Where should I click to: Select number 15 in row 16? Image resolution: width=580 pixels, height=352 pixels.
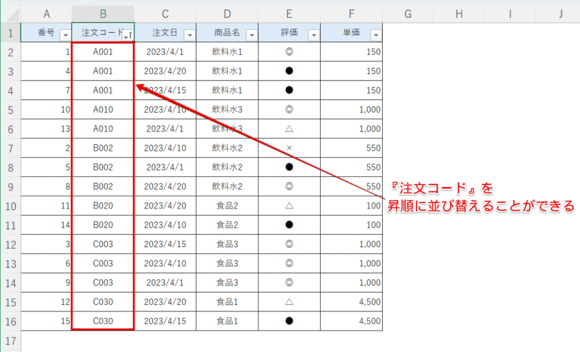46,321
